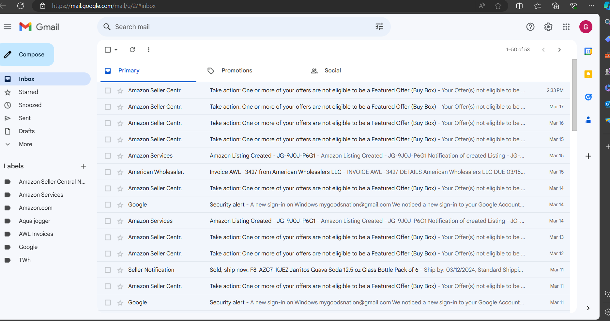The height and width of the screenshot is (321, 610).
Task: Select the 2:33 PM Amazon Seller Central email checkbox
Action: click(x=108, y=90)
